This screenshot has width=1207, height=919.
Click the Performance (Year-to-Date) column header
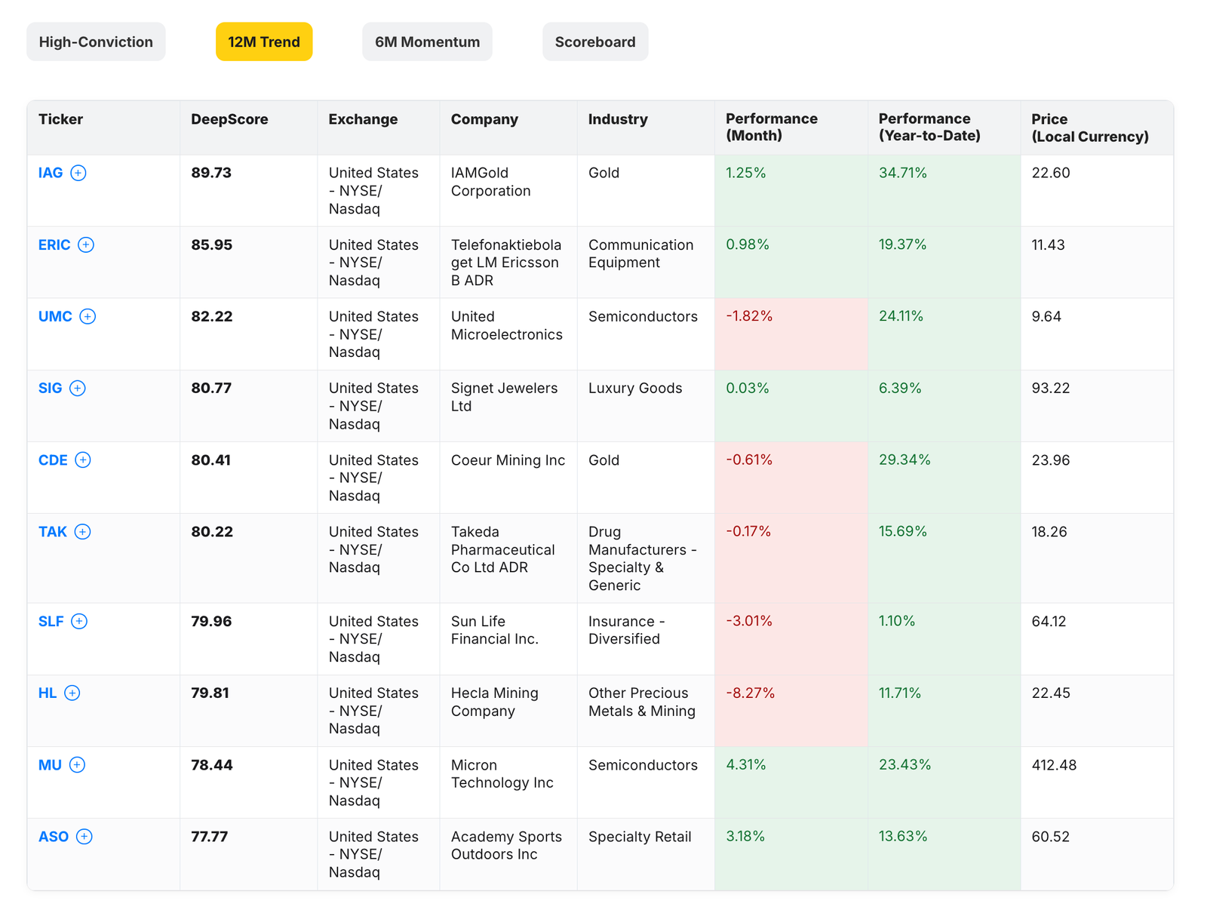coord(929,127)
